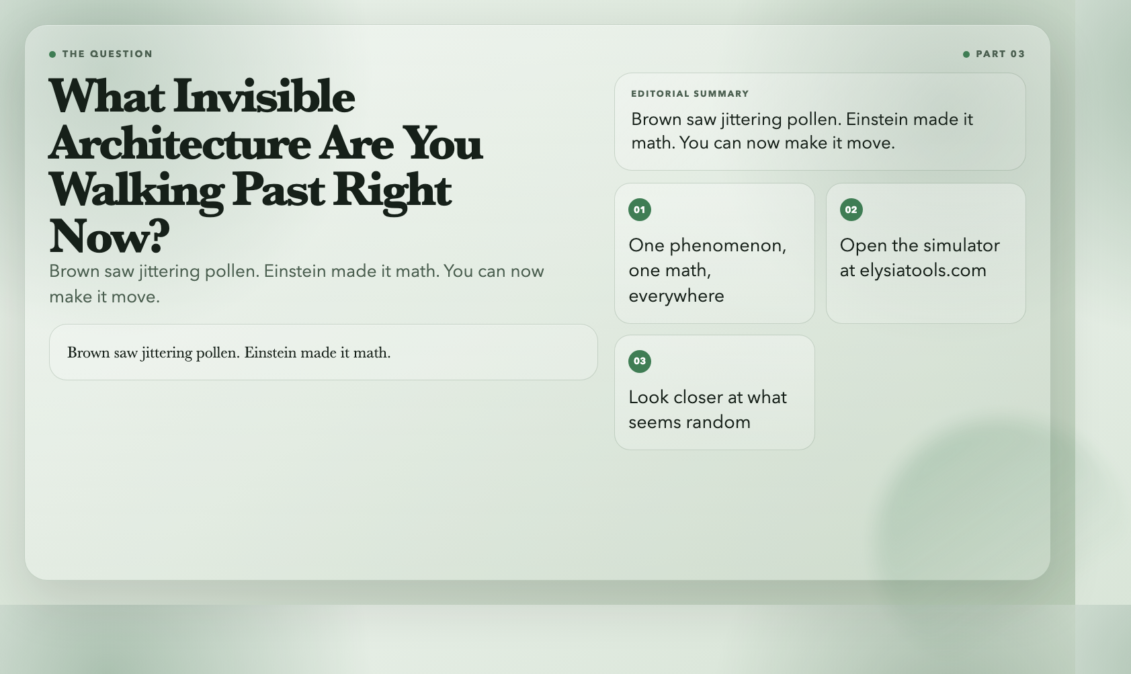Click the 01 numbered badge

639,210
